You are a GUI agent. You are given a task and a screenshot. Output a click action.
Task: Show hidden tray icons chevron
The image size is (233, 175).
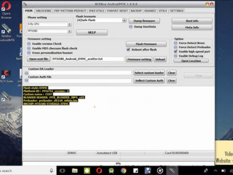click(215, 171)
